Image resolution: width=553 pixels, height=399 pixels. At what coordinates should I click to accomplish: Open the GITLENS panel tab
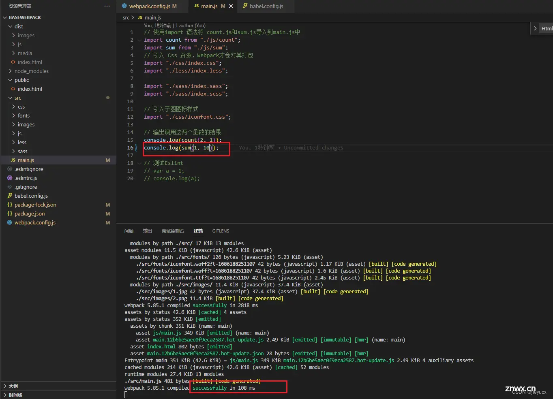221,231
